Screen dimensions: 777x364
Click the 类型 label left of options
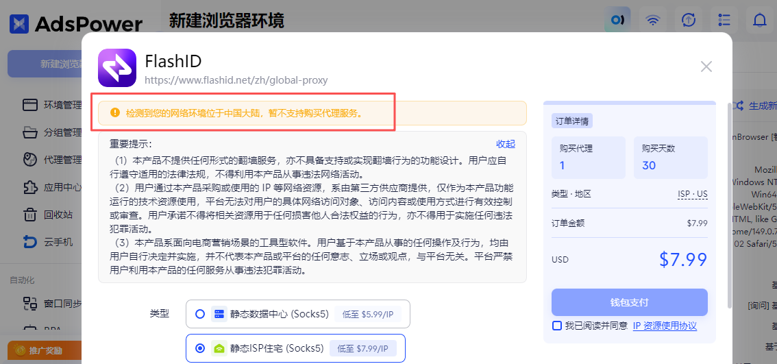pos(159,313)
